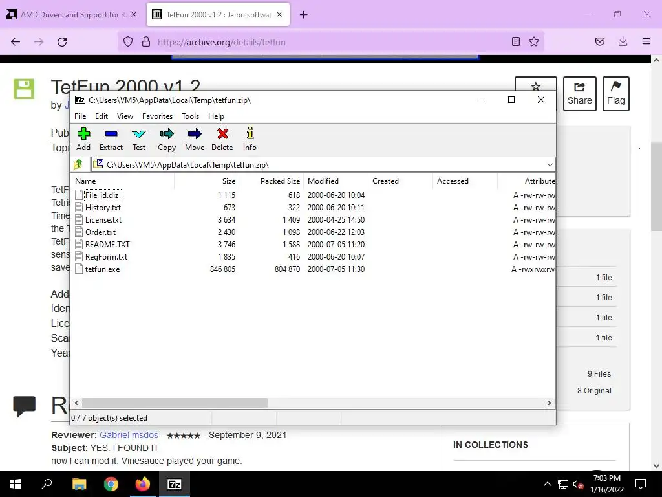Launch Chrome from the taskbar
This screenshot has width=662, height=497.
pyautogui.click(x=111, y=484)
